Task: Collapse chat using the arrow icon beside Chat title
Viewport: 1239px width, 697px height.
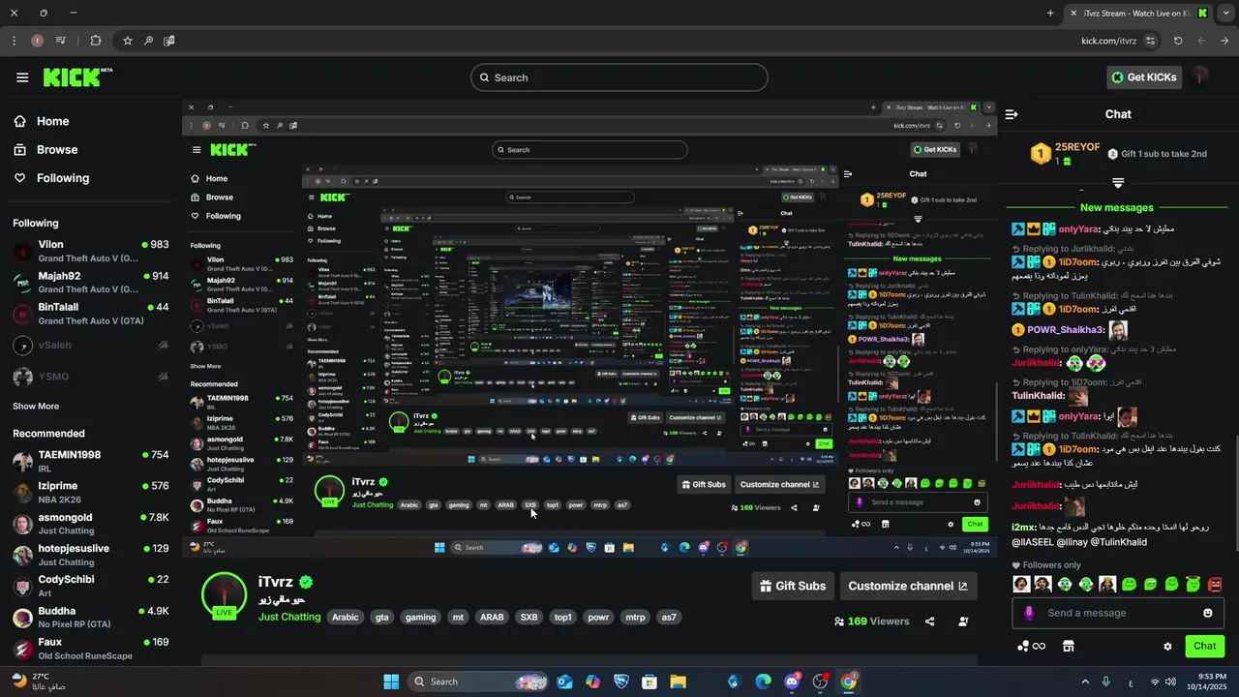Action: pos(1012,114)
